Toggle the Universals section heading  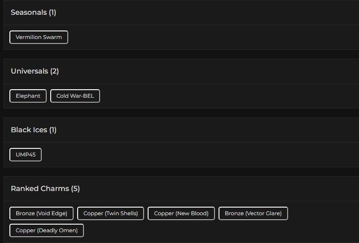pyautogui.click(x=30, y=71)
